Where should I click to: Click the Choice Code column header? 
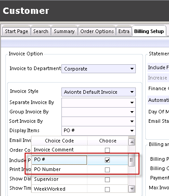click(59, 141)
